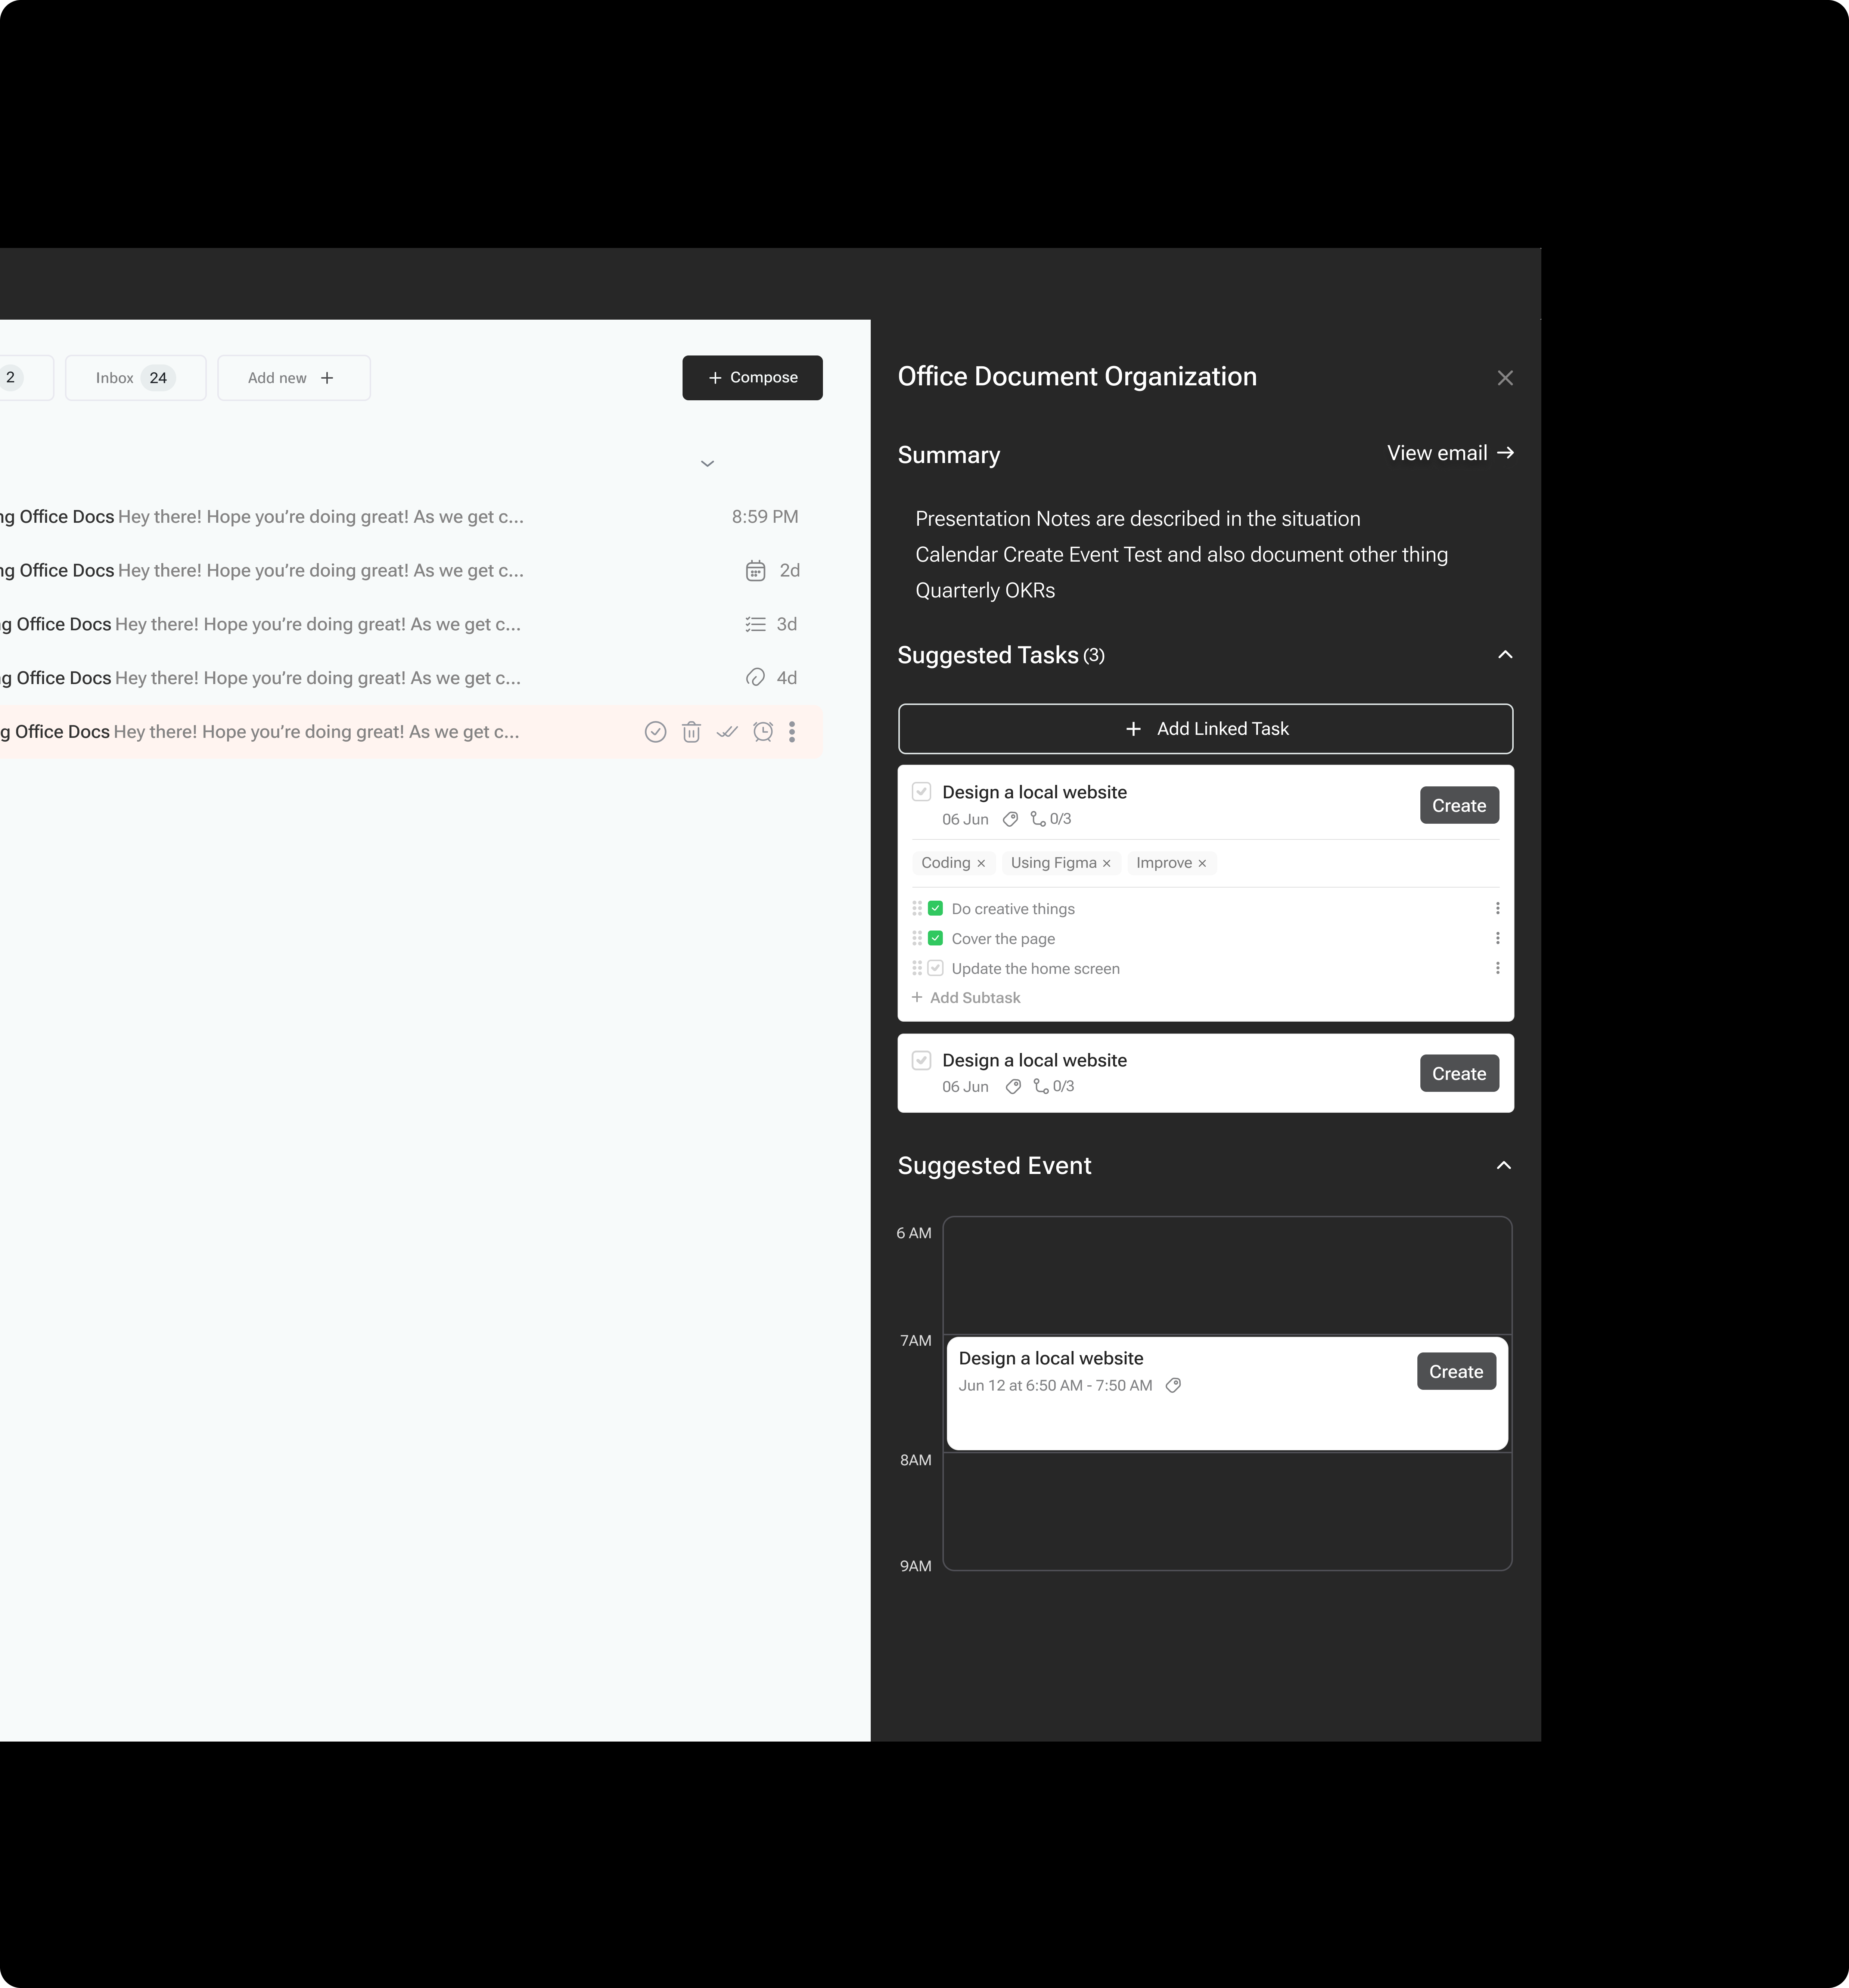Switch to the Inbox 24 tab

tap(136, 378)
